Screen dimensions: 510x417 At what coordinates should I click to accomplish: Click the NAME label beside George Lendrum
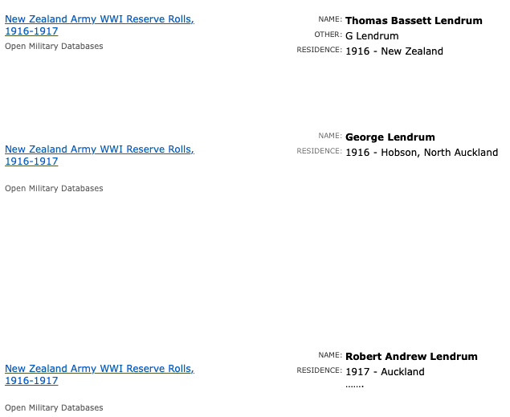pos(329,137)
